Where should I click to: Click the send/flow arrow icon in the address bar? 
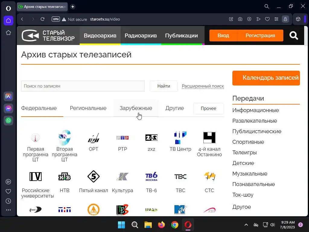(258, 19)
